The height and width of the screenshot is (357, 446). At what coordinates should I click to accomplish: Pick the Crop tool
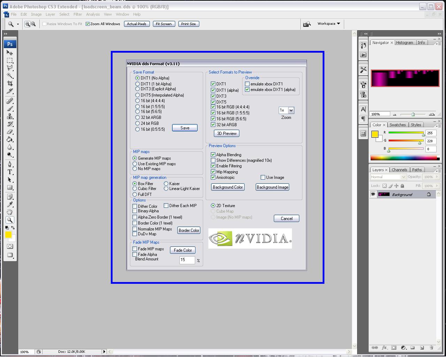(10, 83)
